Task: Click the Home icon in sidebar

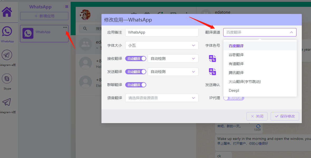Action: [x=7, y=12]
